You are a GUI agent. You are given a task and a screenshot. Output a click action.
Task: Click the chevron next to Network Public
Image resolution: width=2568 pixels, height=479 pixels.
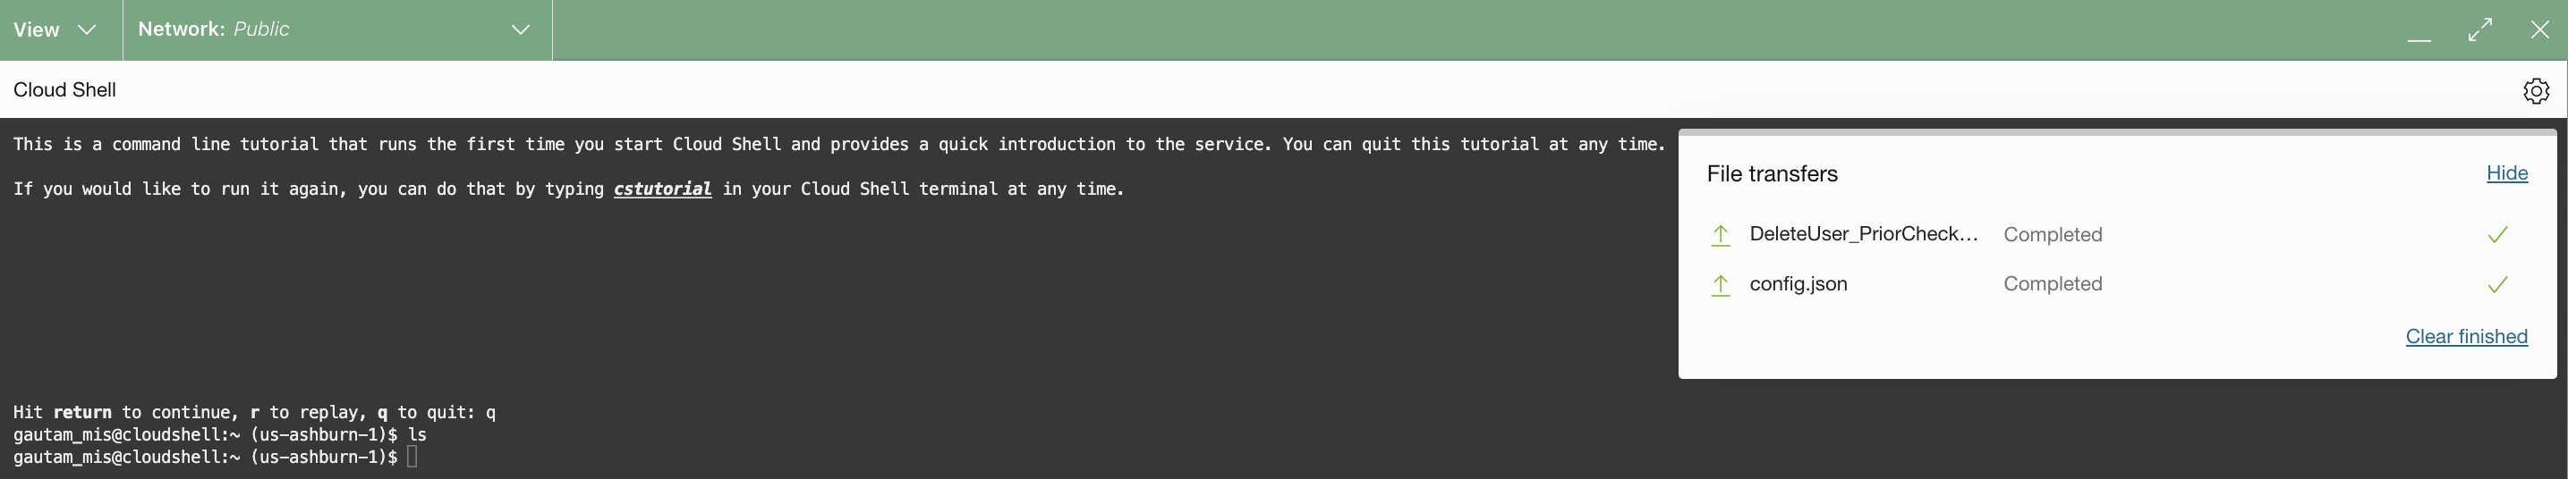pos(521,29)
